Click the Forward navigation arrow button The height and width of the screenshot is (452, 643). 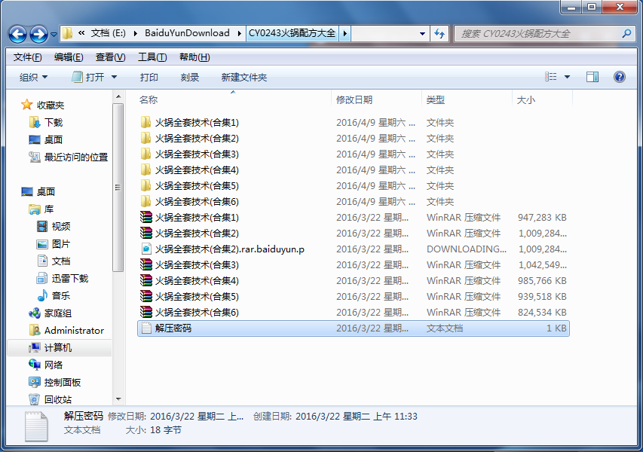[38, 34]
